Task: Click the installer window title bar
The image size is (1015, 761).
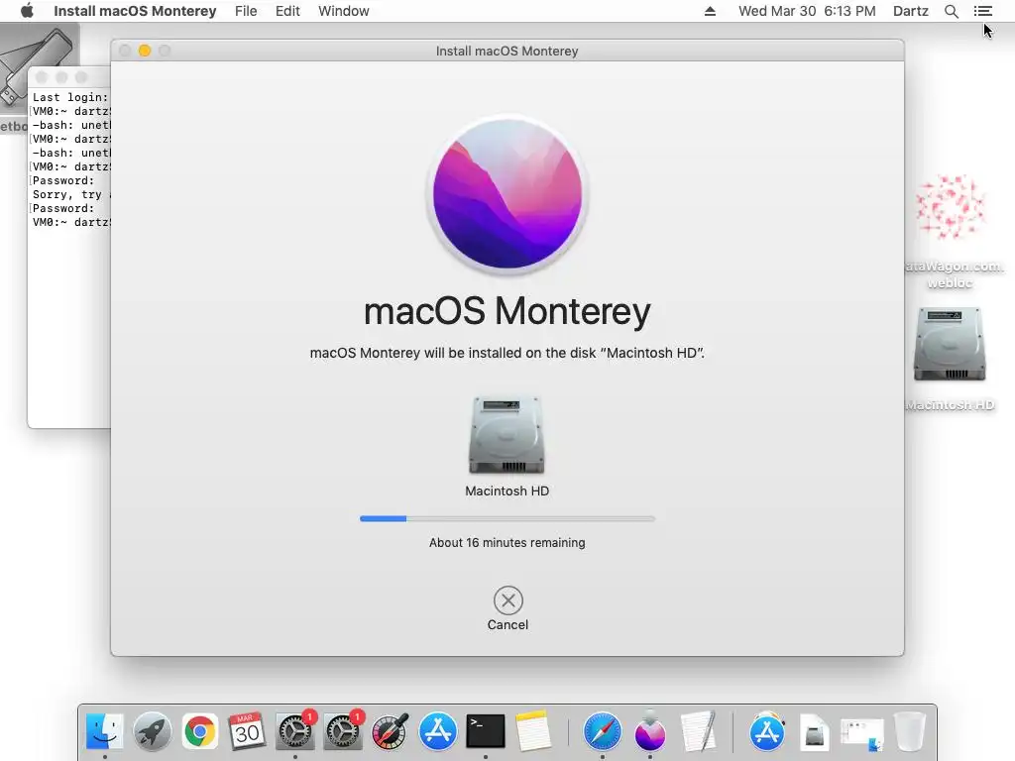Action: coord(507,51)
